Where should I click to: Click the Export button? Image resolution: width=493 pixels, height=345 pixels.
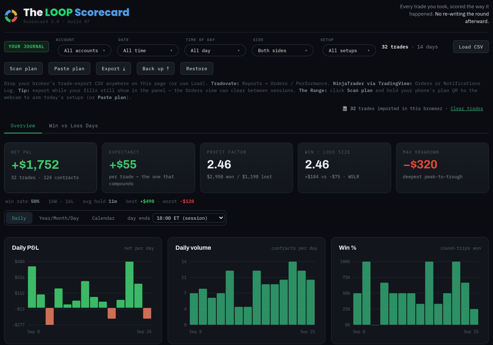(113, 69)
